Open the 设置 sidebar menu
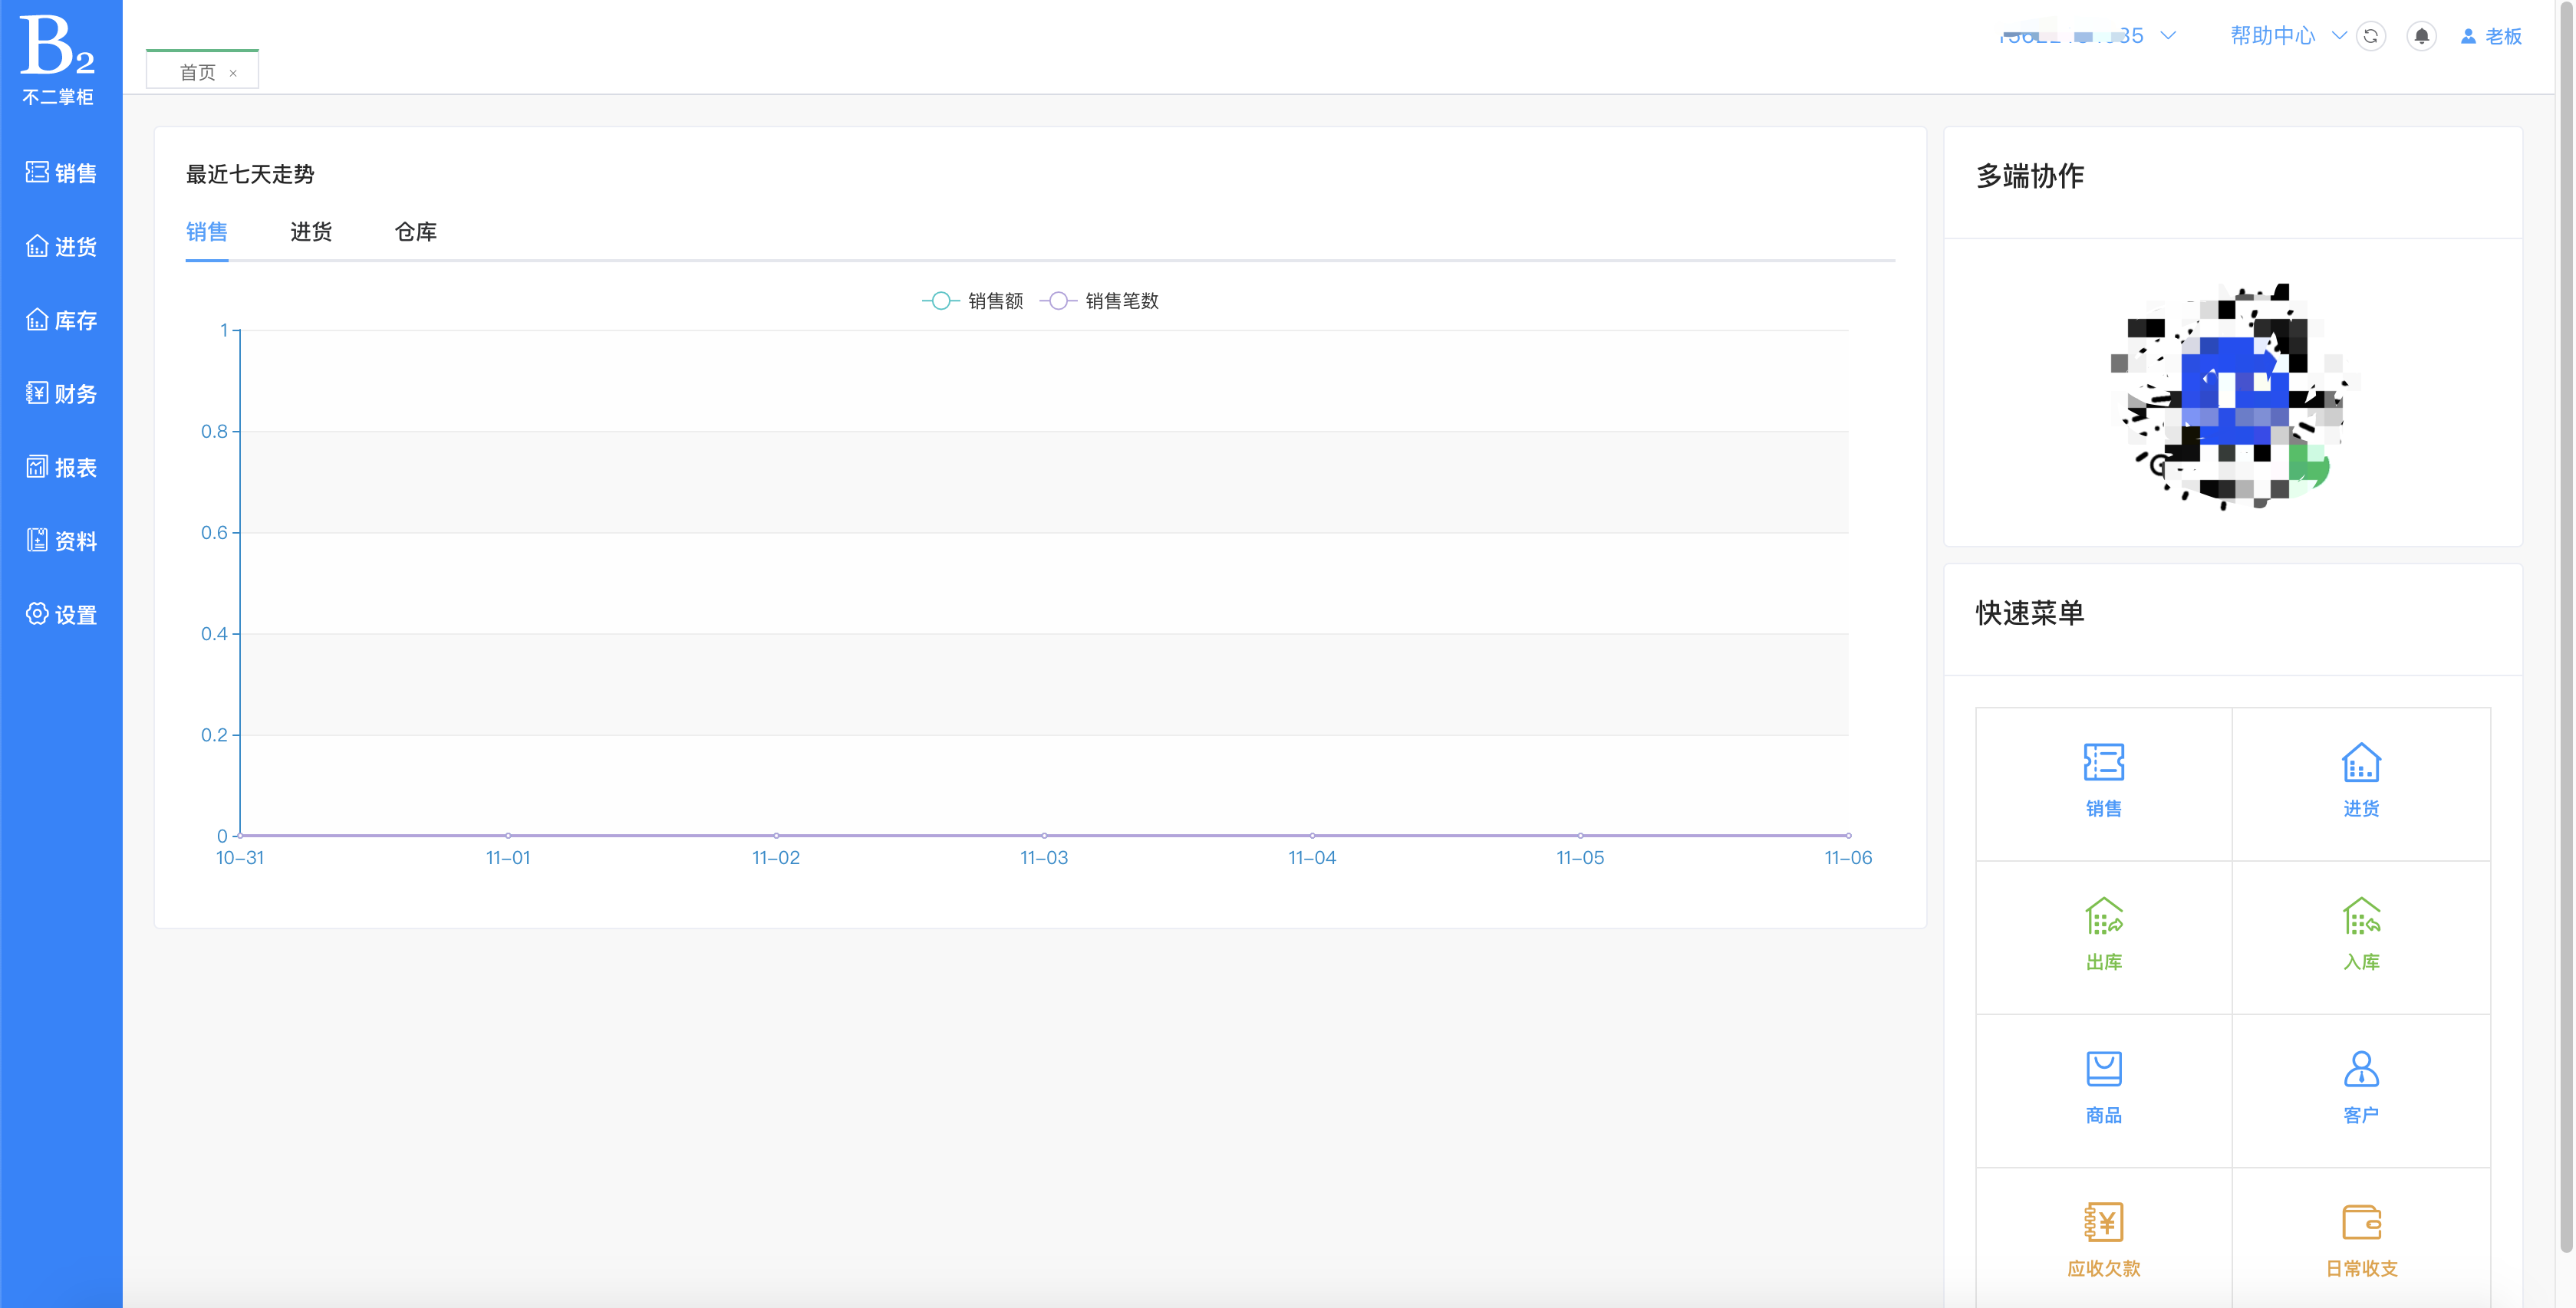 coord(61,615)
